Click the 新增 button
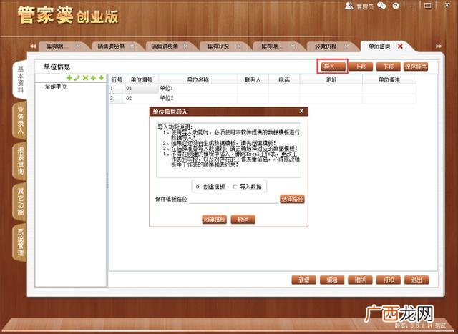The width and height of the screenshot is (458, 334). pos(303,280)
